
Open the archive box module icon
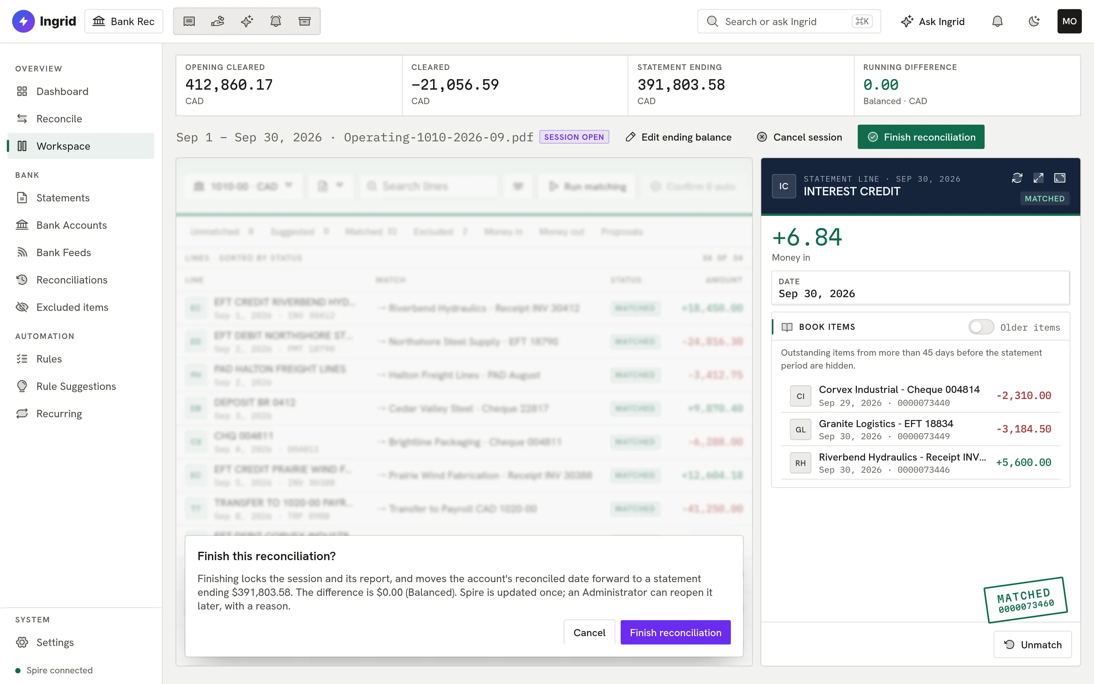(x=305, y=21)
